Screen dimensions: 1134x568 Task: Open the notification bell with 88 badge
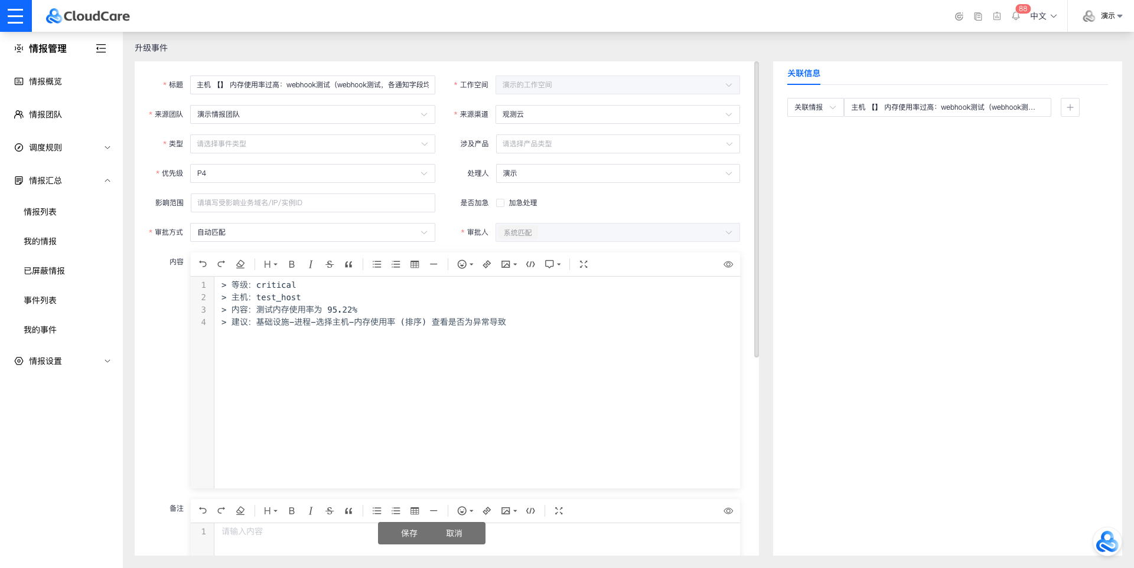coord(1015,16)
